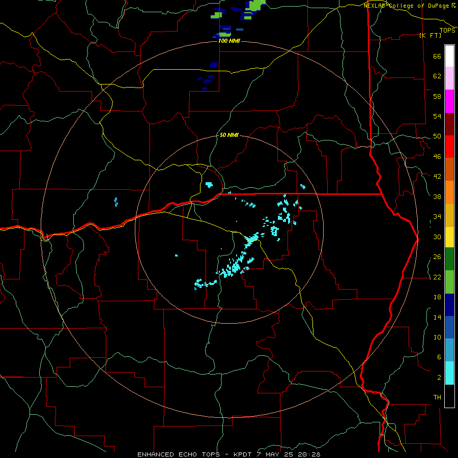Select the 50 legend value
The height and width of the screenshot is (458, 458).
[x=437, y=136]
